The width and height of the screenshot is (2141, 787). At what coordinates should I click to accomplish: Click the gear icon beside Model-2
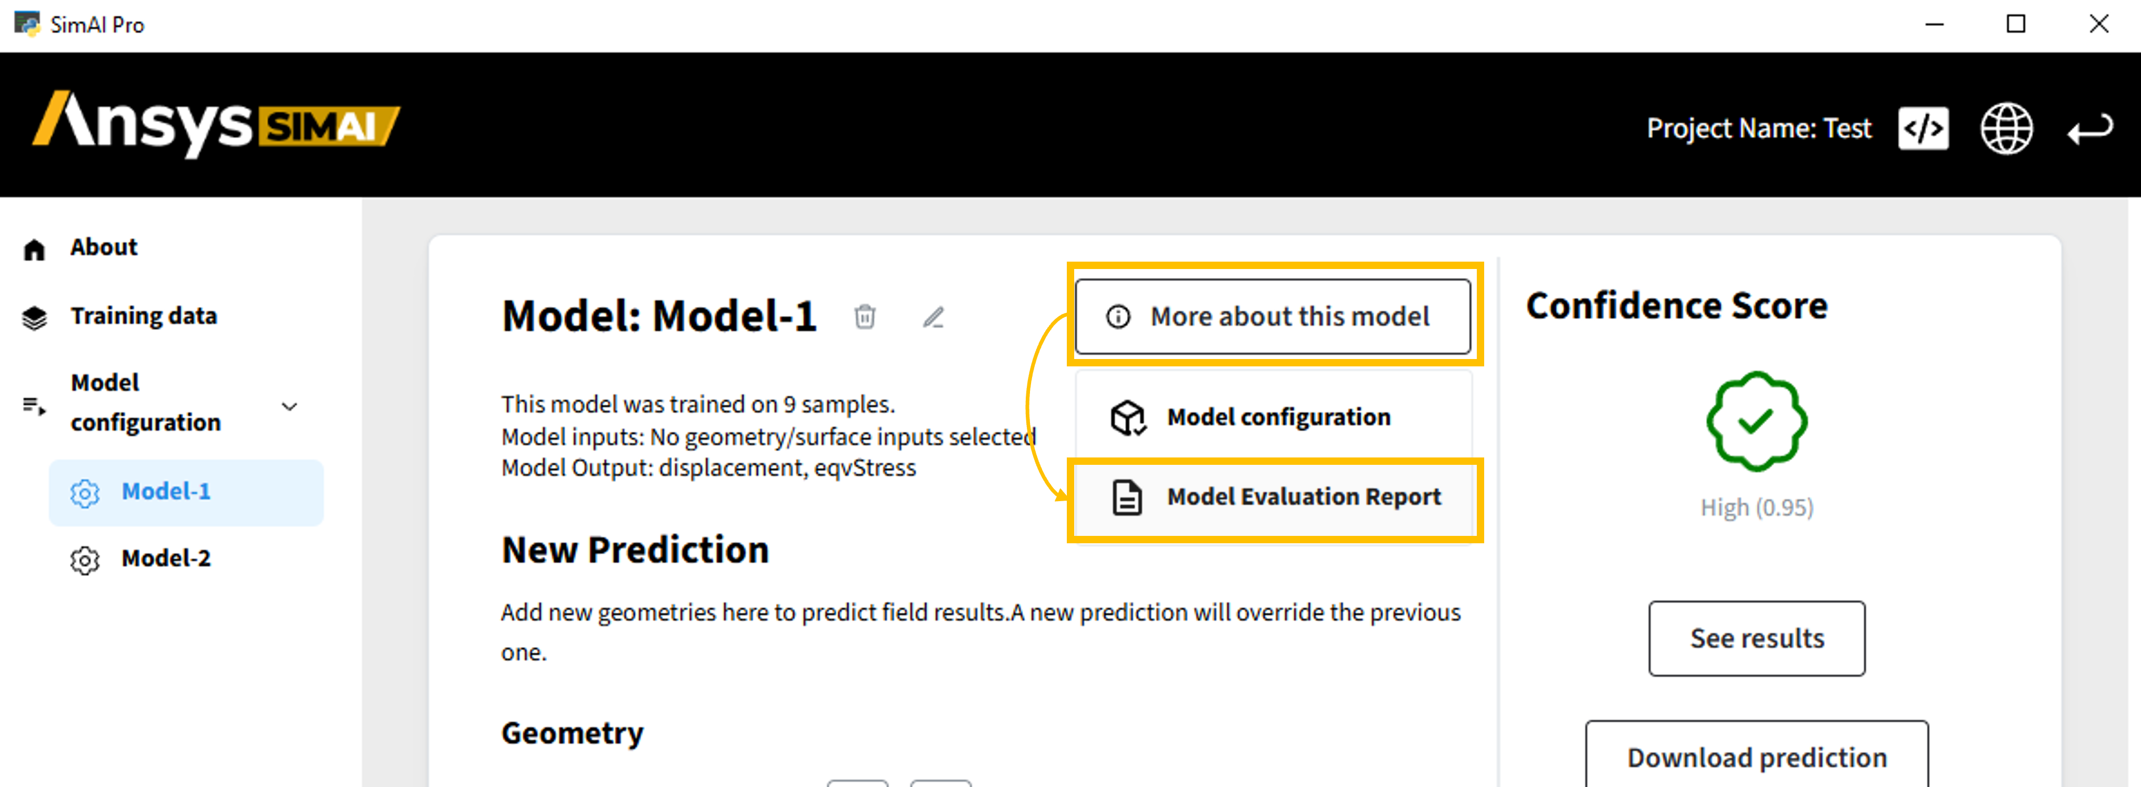tap(85, 560)
